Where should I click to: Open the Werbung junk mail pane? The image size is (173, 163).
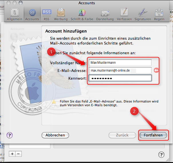[61, 14]
